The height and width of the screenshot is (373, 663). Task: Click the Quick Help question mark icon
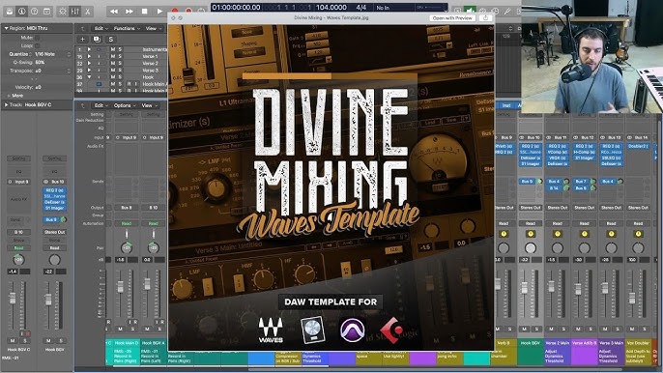[34, 11]
